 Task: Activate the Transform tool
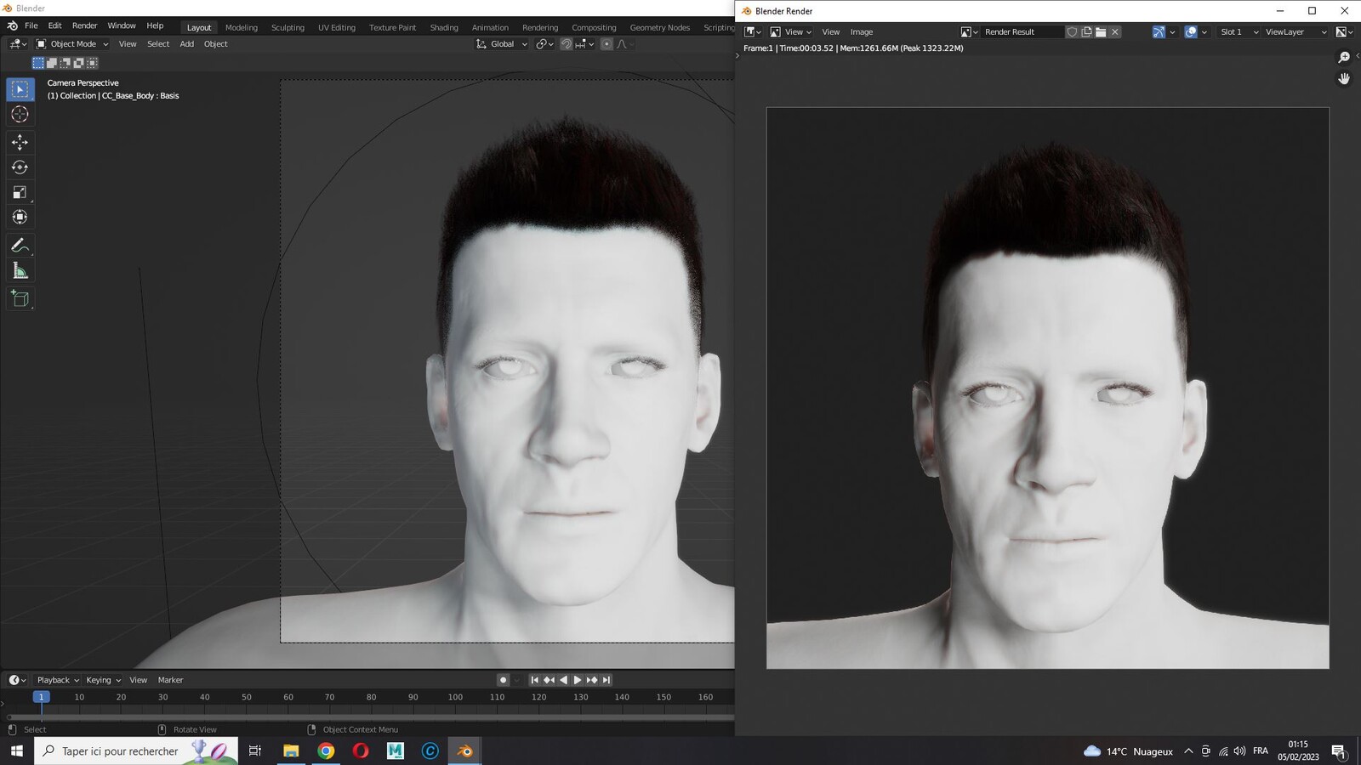pyautogui.click(x=20, y=218)
